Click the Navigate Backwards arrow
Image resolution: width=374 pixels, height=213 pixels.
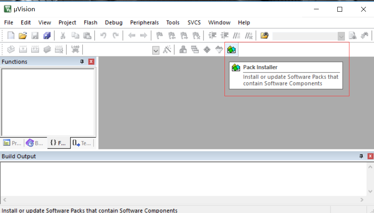[132, 36]
